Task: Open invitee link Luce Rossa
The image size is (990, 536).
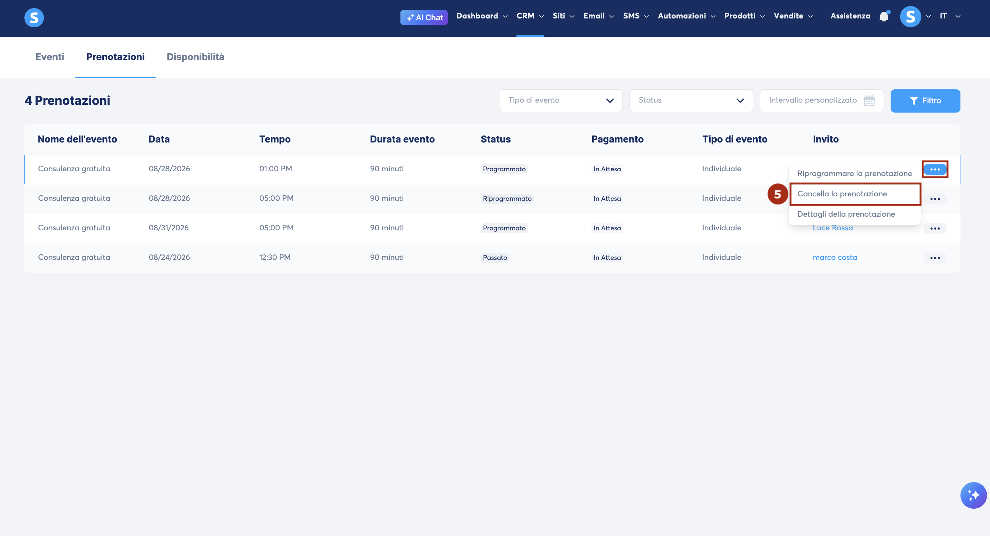Action: (832, 228)
